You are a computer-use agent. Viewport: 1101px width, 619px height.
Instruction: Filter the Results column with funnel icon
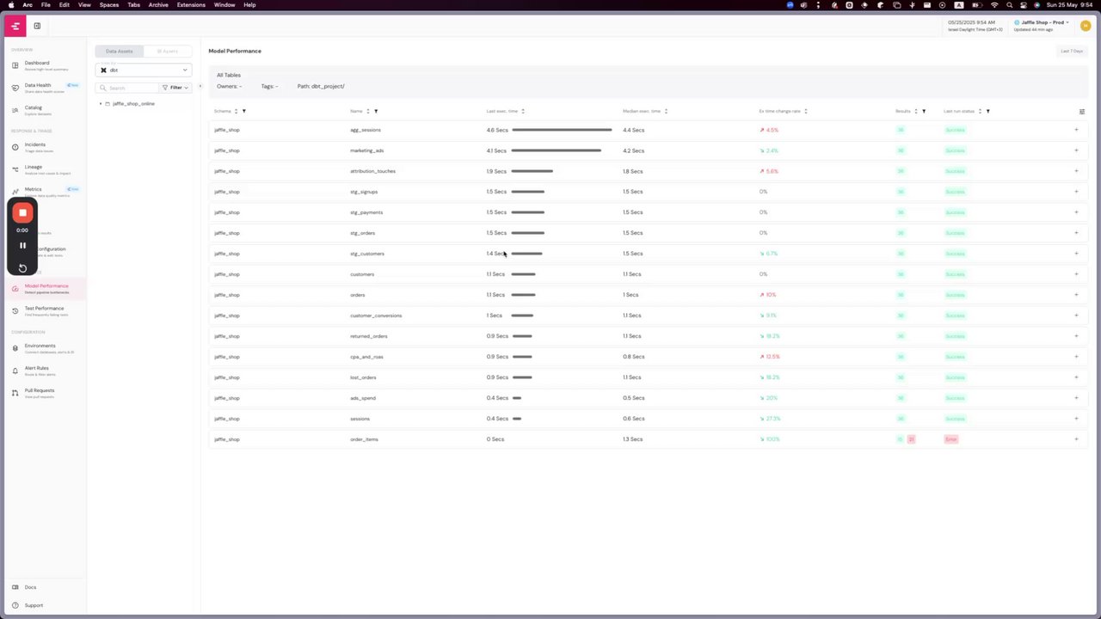click(924, 111)
